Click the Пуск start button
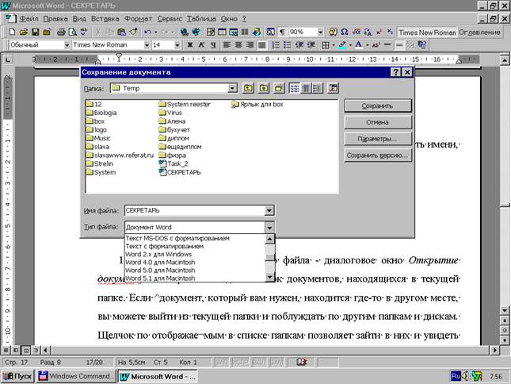The height and width of the screenshot is (384, 511). pos(18,376)
